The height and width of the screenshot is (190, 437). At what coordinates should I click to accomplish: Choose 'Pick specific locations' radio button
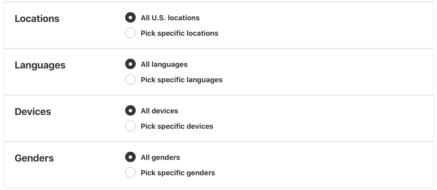coord(130,33)
